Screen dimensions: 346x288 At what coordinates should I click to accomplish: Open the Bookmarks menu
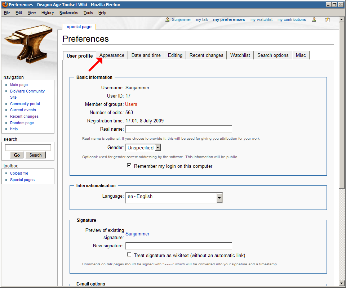click(x=68, y=13)
